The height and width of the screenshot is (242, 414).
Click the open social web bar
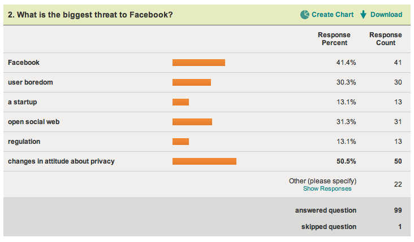coord(192,122)
